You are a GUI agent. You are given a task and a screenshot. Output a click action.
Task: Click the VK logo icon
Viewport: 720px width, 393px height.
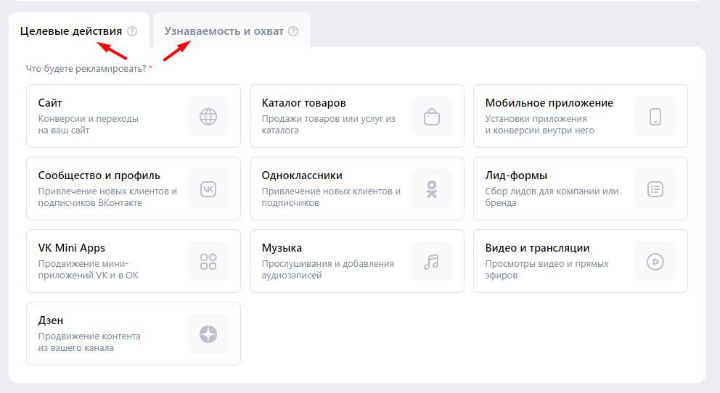tap(208, 189)
